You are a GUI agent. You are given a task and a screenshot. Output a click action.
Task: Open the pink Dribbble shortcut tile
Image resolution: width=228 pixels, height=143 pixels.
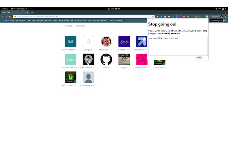tap(142, 59)
